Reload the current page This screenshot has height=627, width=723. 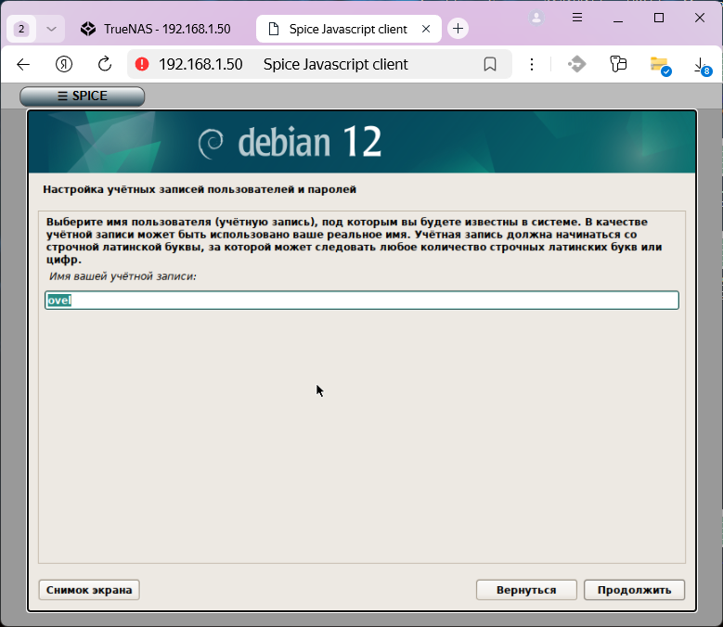click(105, 64)
